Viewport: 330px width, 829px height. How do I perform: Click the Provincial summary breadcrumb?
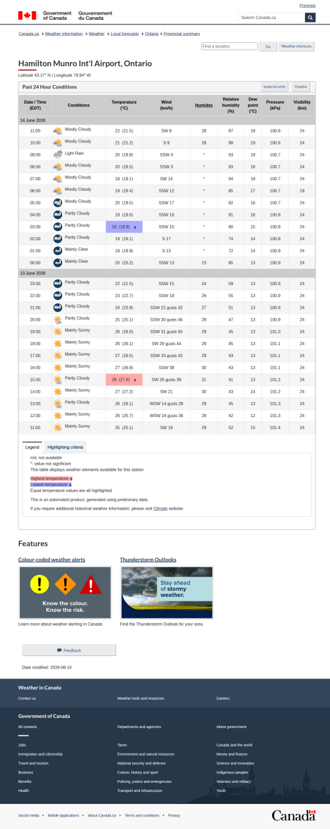(182, 34)
